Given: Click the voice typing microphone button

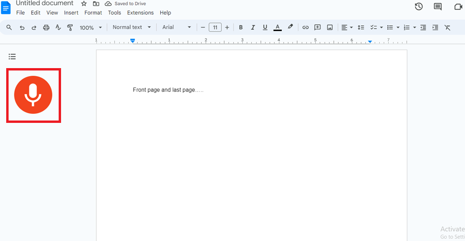Looking at the screenshot, I should 33,95.
